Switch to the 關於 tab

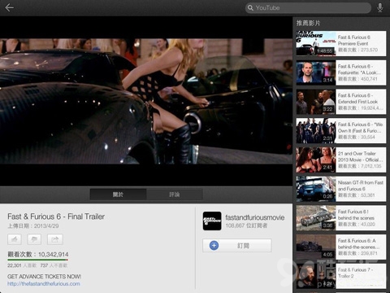(118, 195)
